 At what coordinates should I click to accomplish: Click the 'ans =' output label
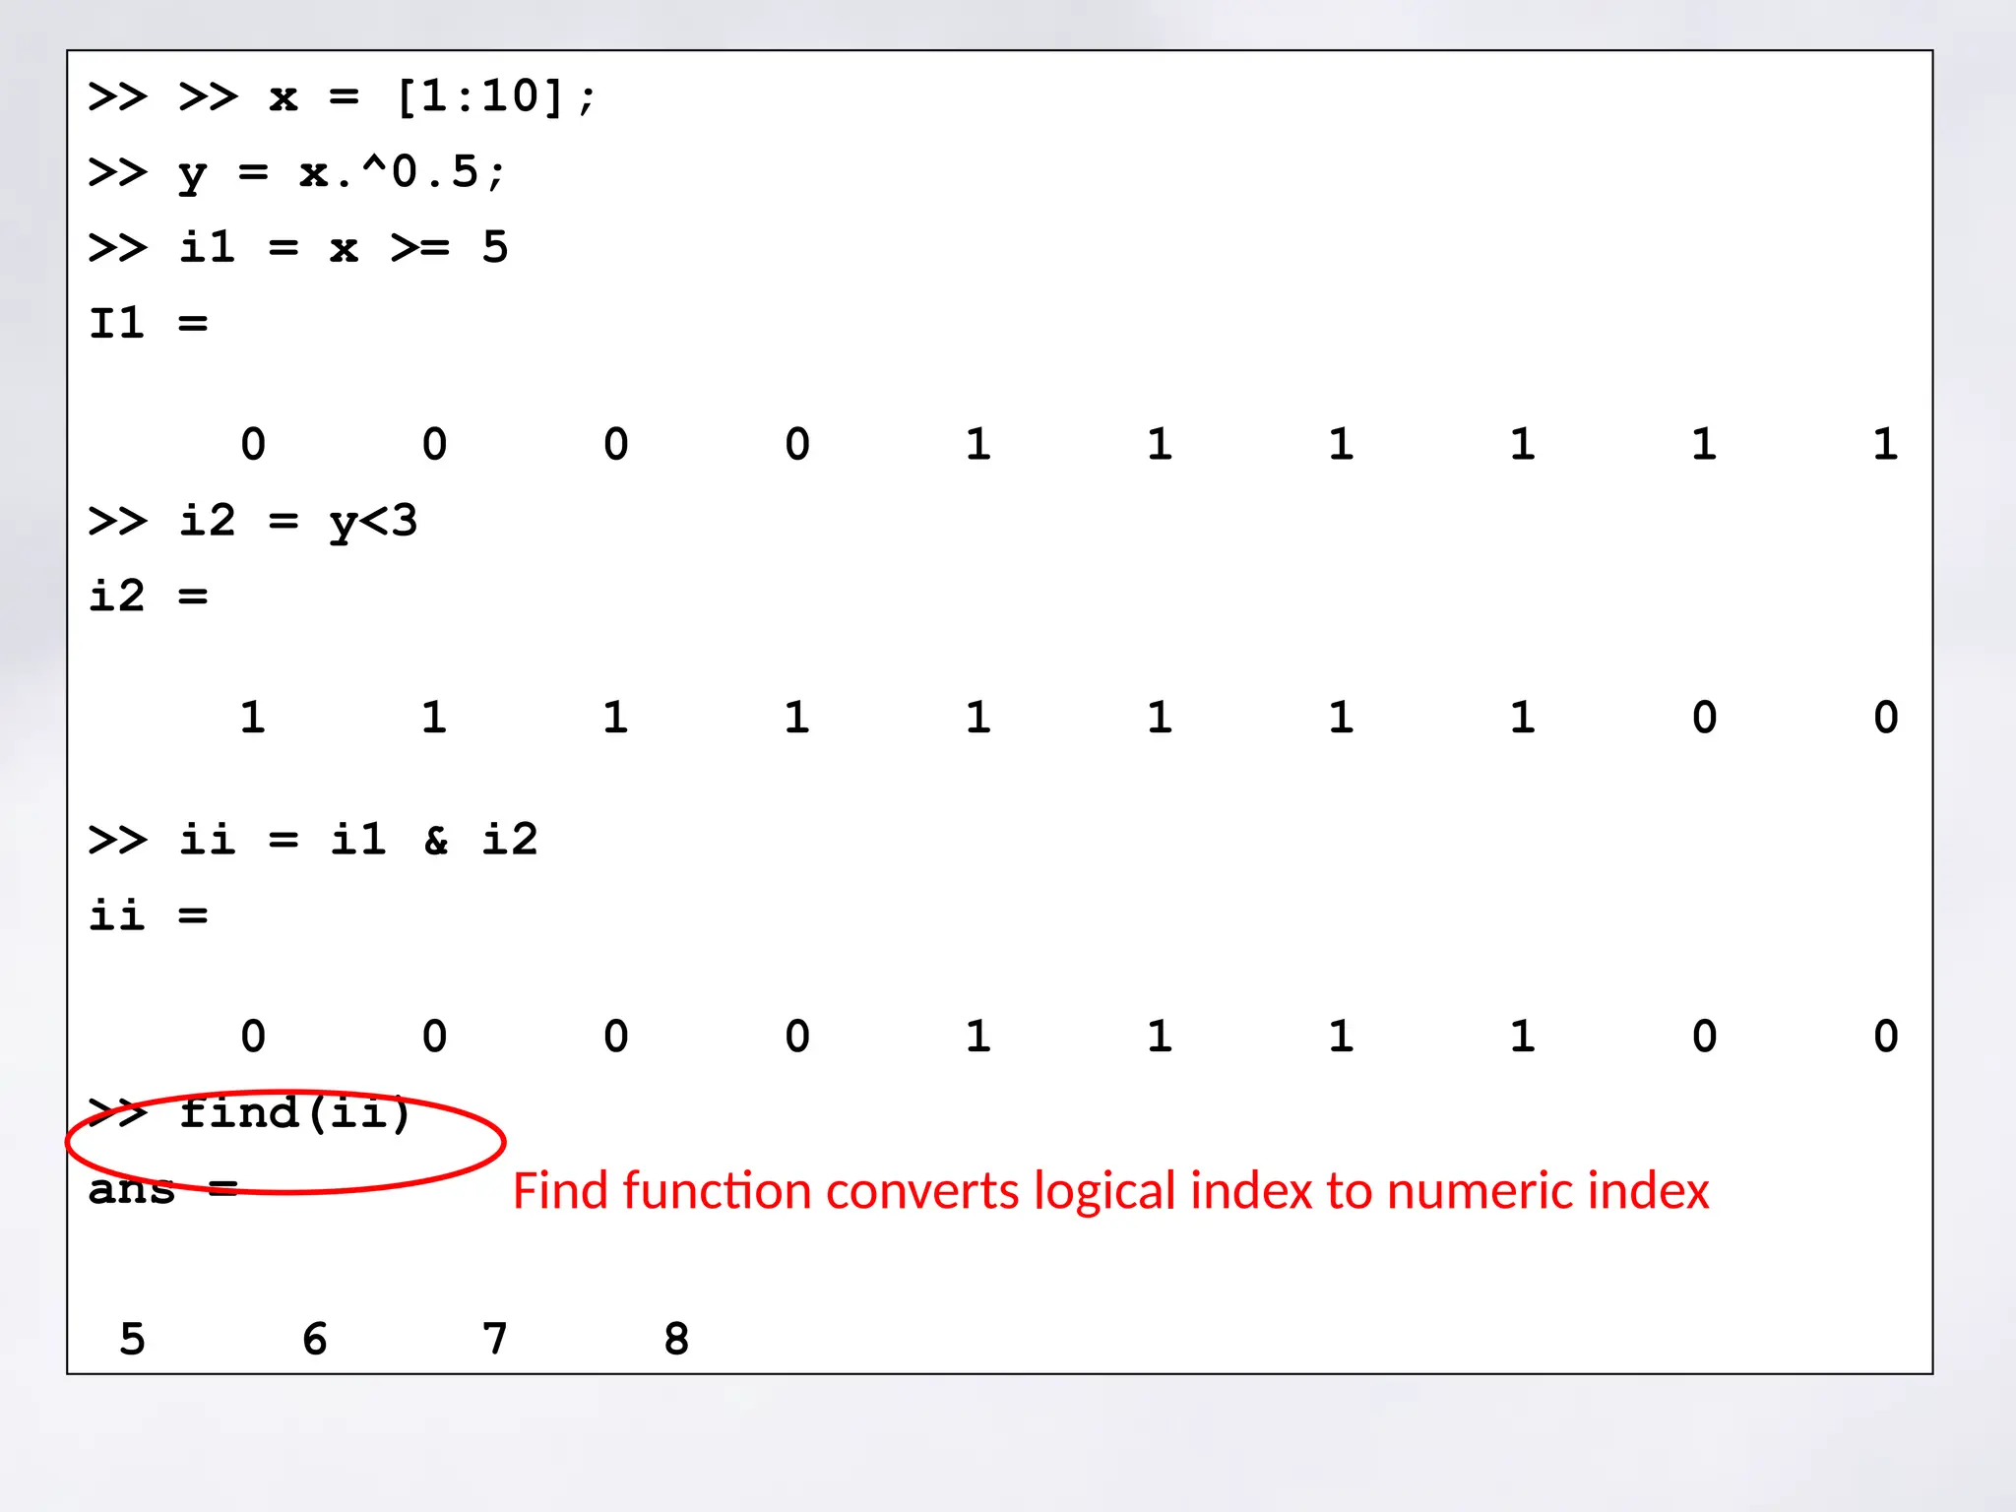point(163,1189)
